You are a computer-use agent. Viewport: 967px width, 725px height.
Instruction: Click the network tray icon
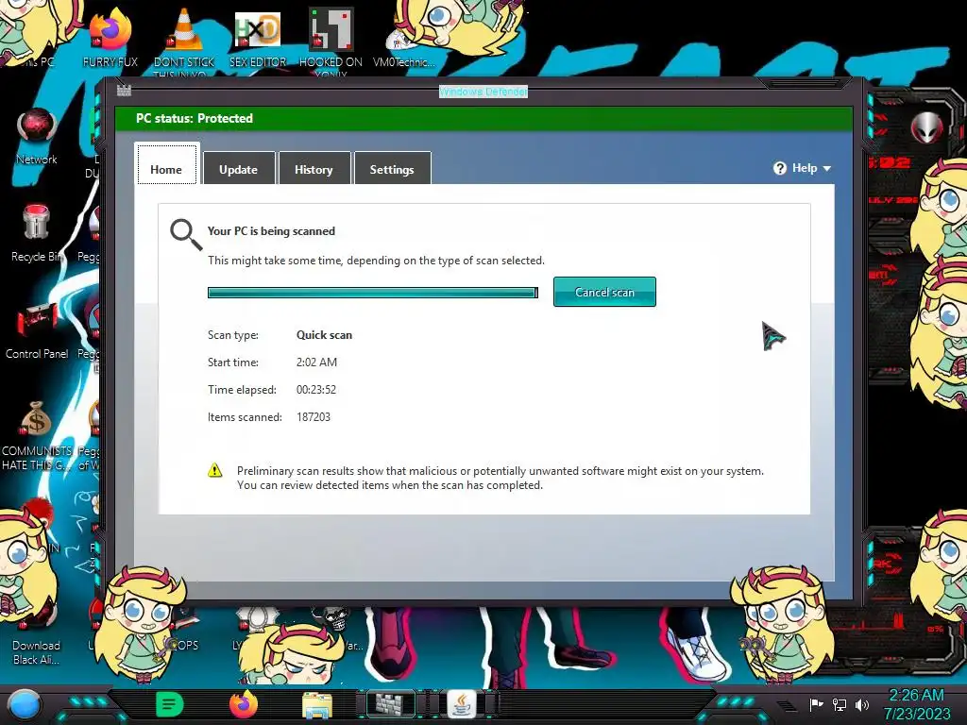point(840,704)
